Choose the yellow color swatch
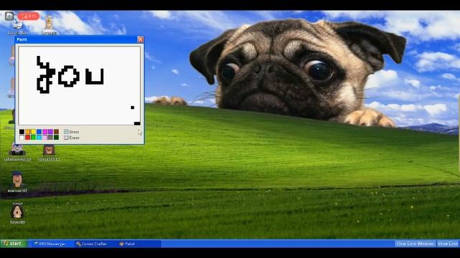460x258 pixels. point(33,132)
